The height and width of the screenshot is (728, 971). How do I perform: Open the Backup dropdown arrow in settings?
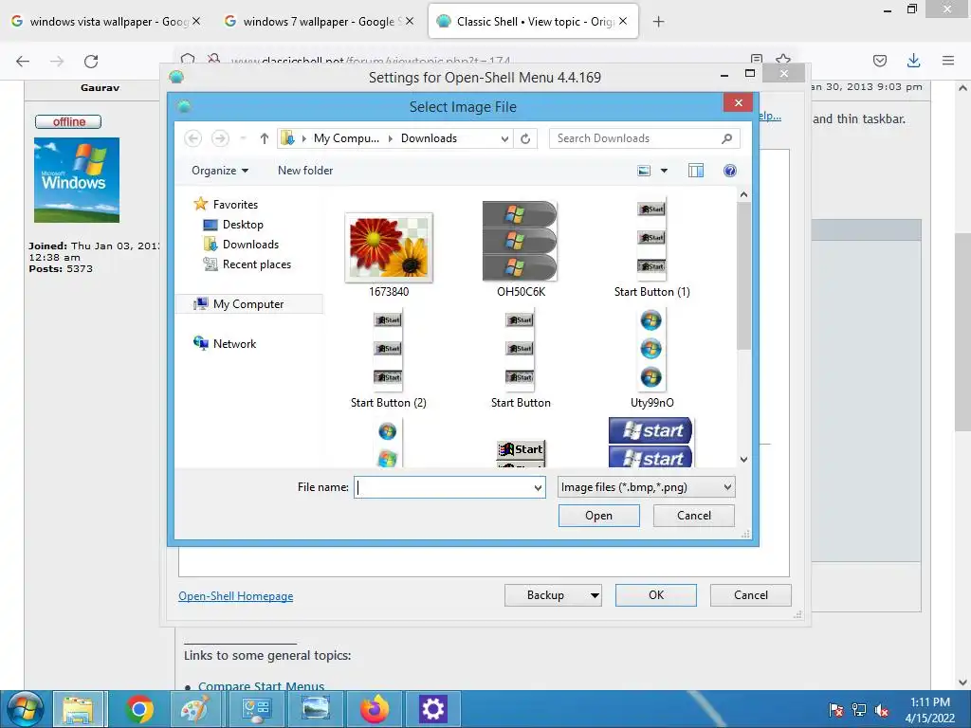pyautogui.click(x=595, y=595)
